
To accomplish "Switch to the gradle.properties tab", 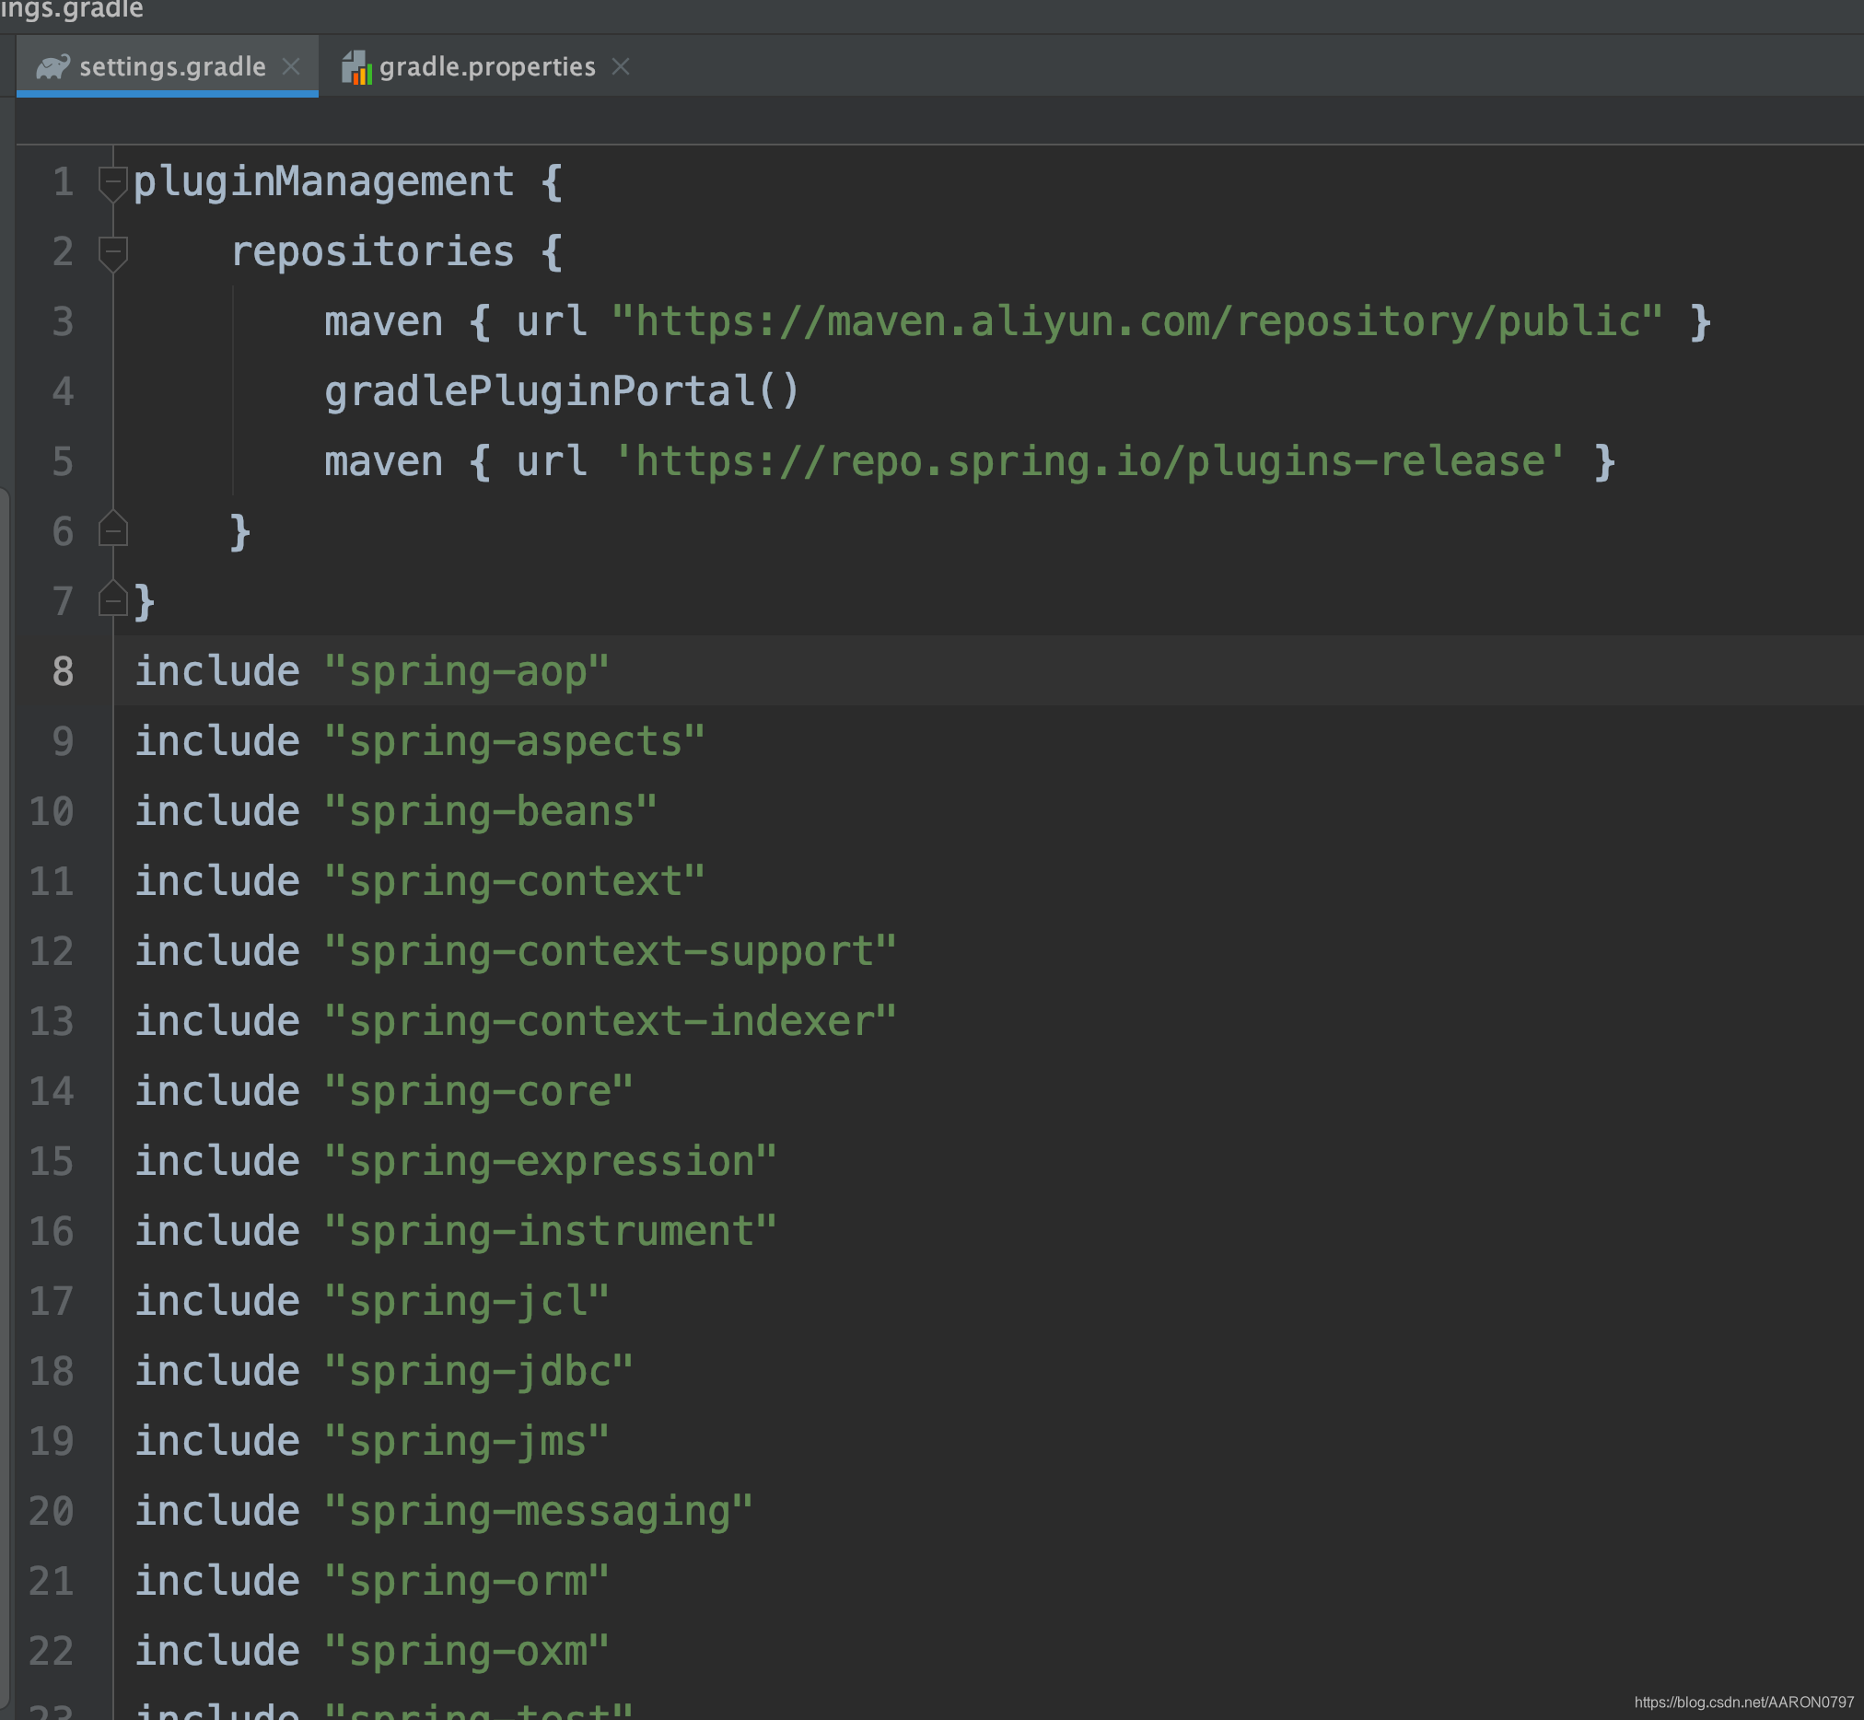I will click(x=486, y=67).
